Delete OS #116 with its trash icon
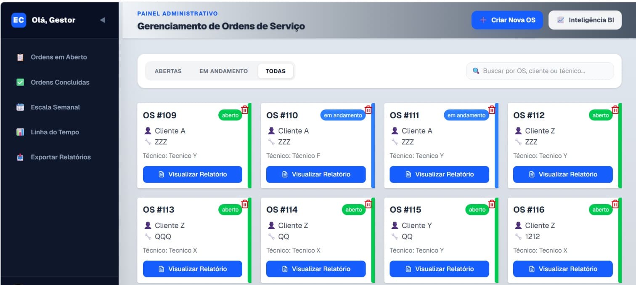636x285 pixels. pos(615,204)
